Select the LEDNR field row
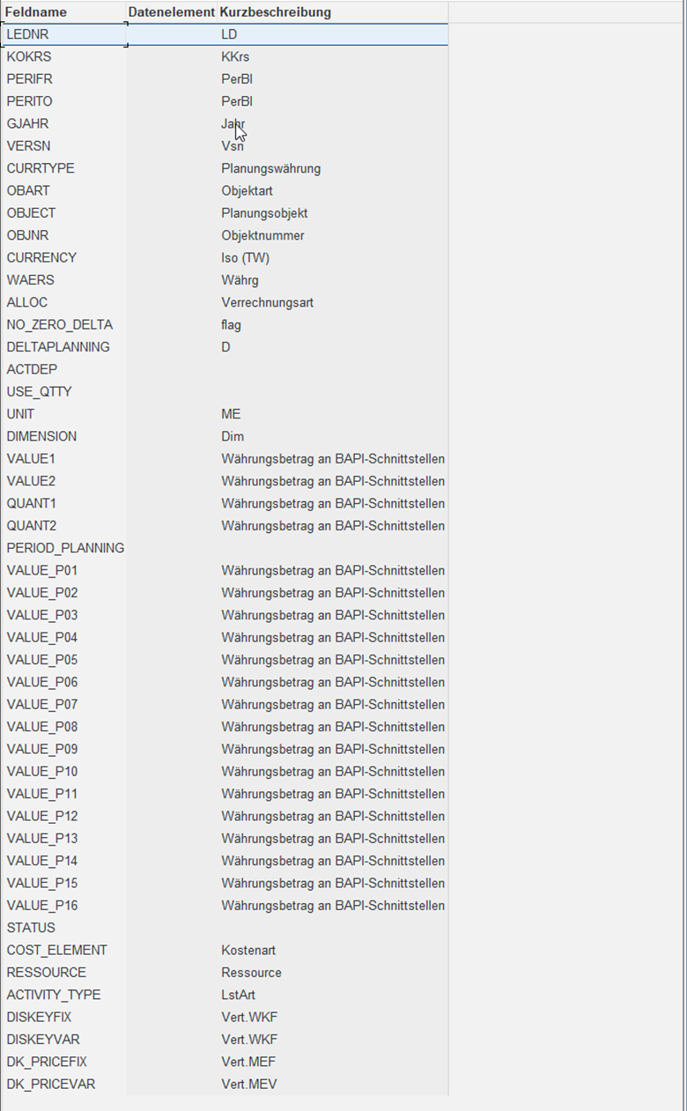 click(x=225, y=34)
